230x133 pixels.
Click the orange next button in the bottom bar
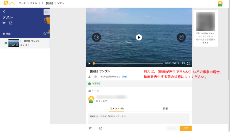click(185, 128)
